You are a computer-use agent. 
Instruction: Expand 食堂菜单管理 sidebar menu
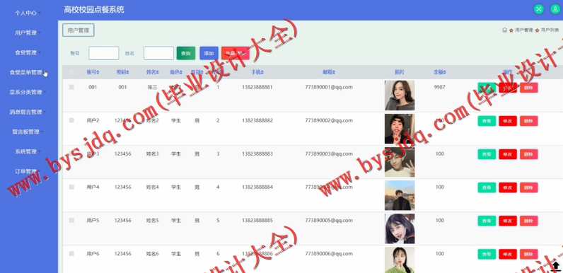(28, 72)
